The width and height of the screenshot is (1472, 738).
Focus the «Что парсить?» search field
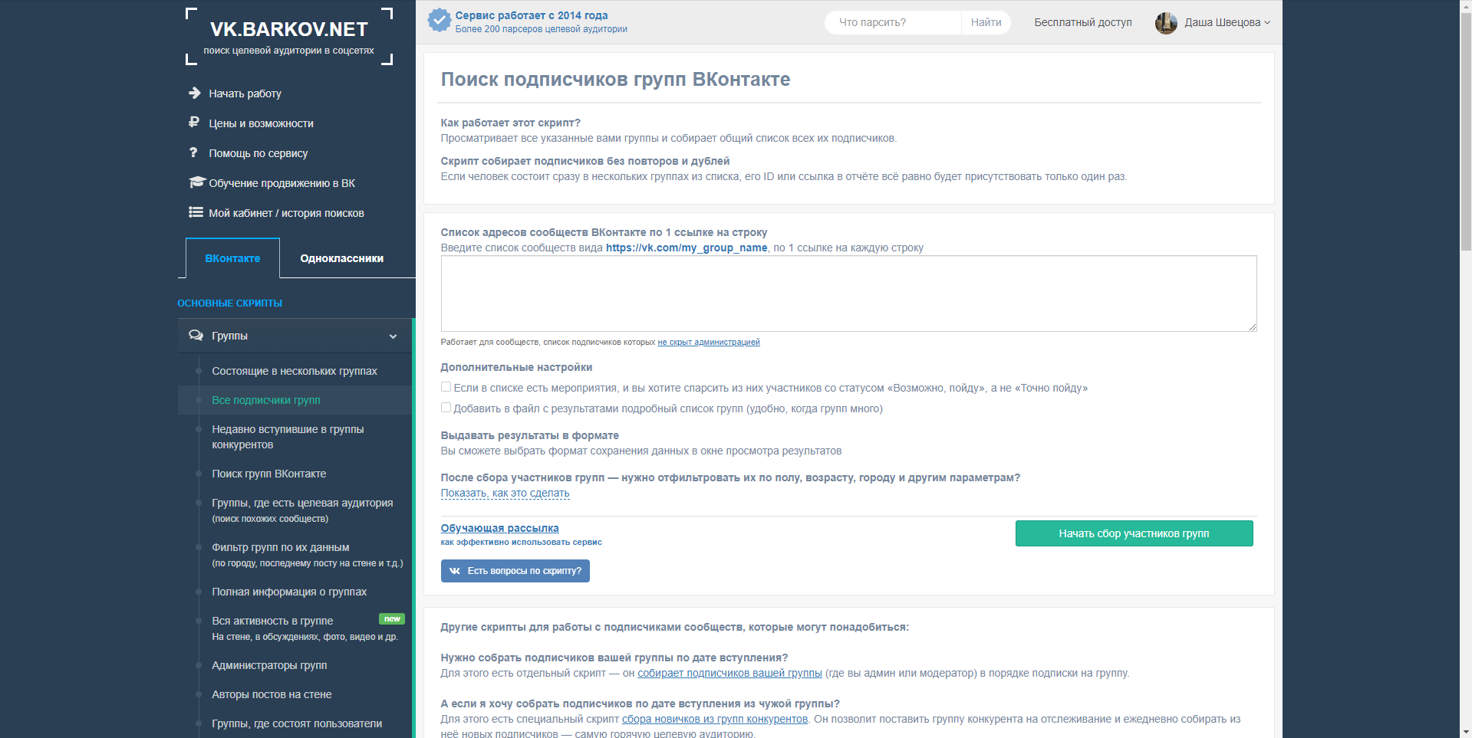coord(894,22)
